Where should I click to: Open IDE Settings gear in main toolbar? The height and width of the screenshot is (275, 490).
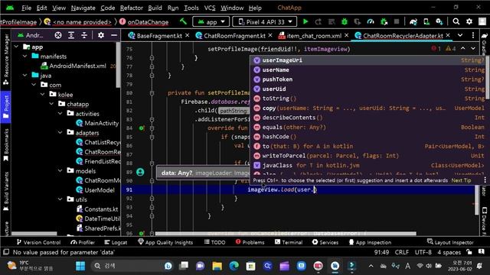click(469, 21)
